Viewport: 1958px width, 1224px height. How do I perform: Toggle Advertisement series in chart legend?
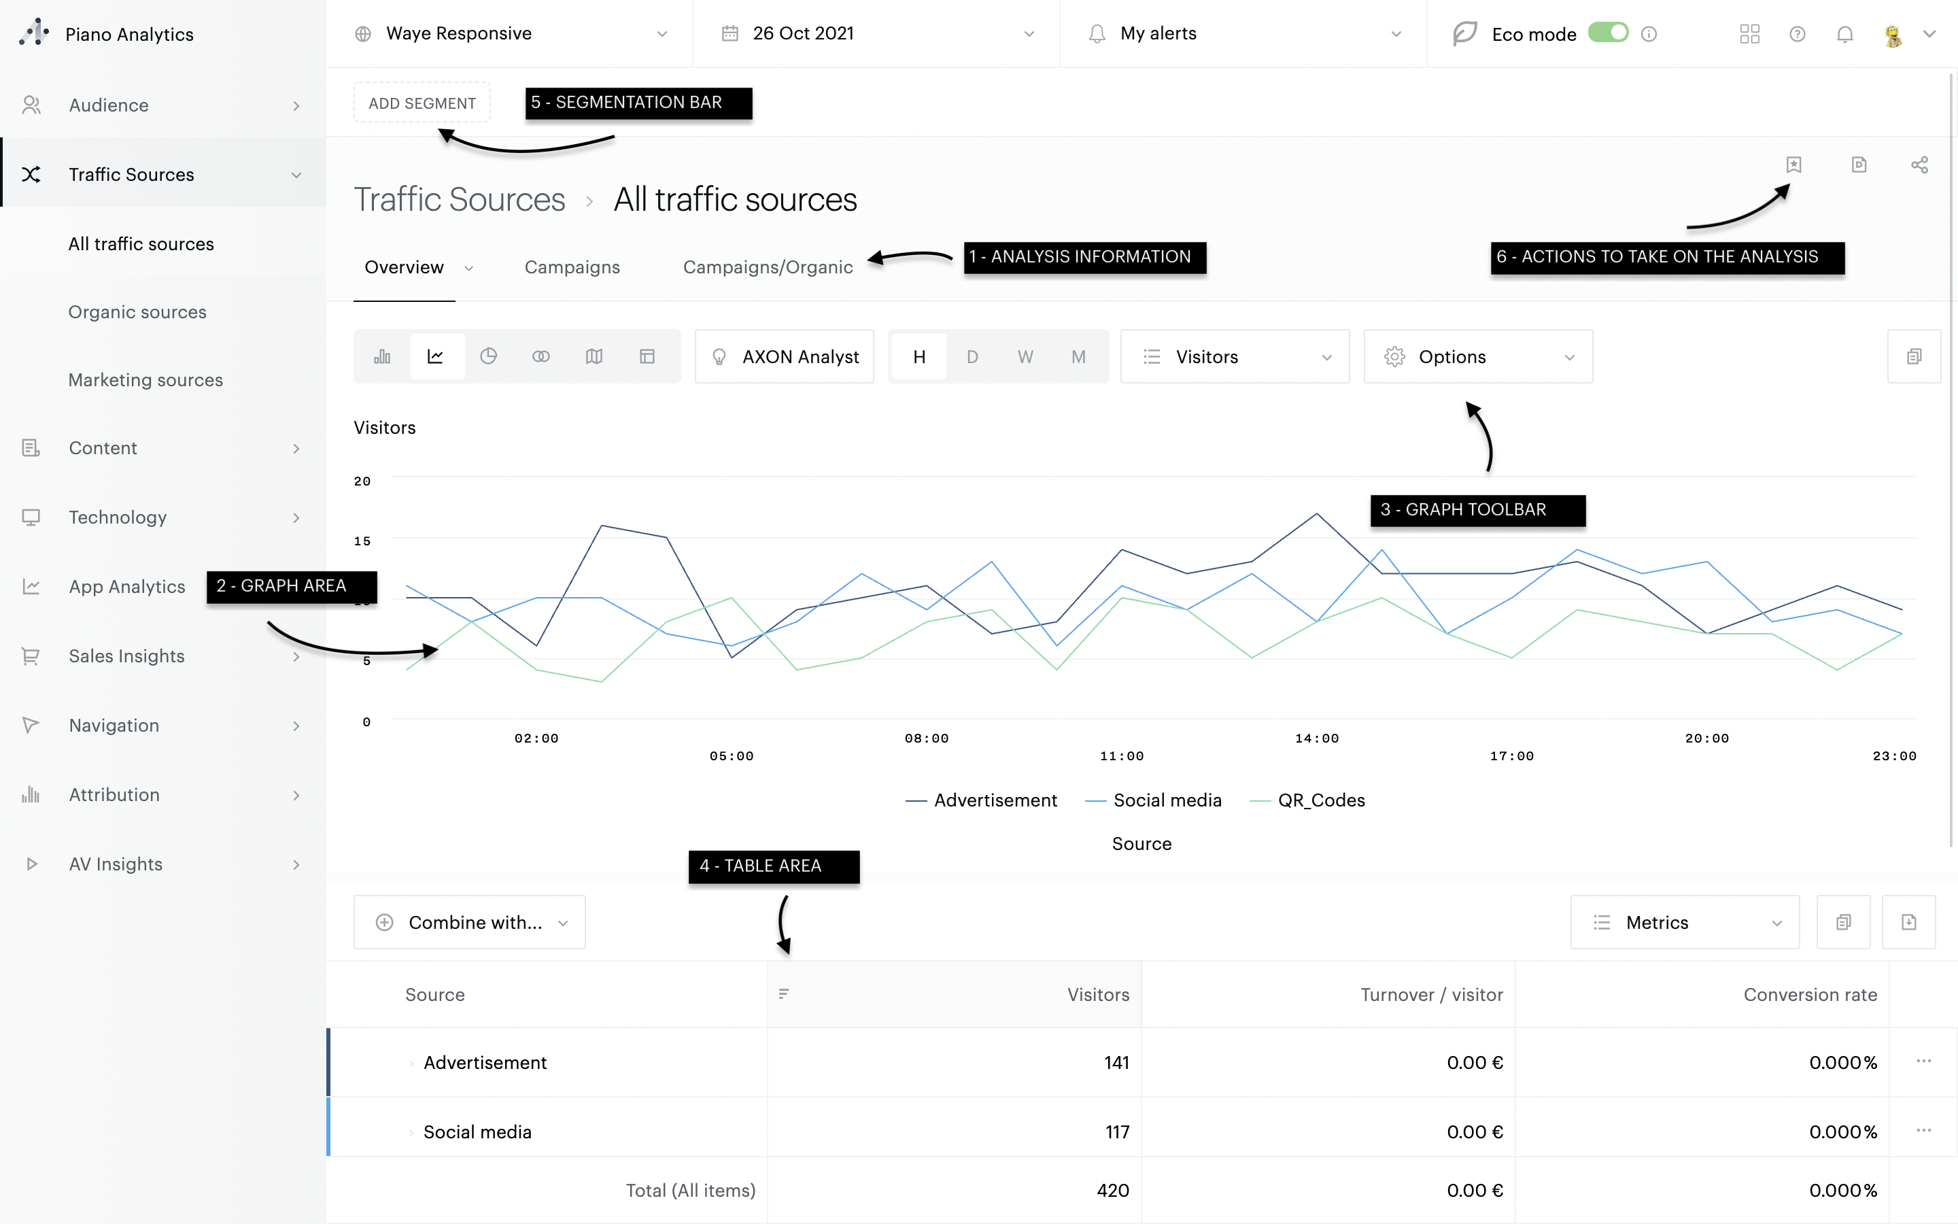(x=982, y=800)
